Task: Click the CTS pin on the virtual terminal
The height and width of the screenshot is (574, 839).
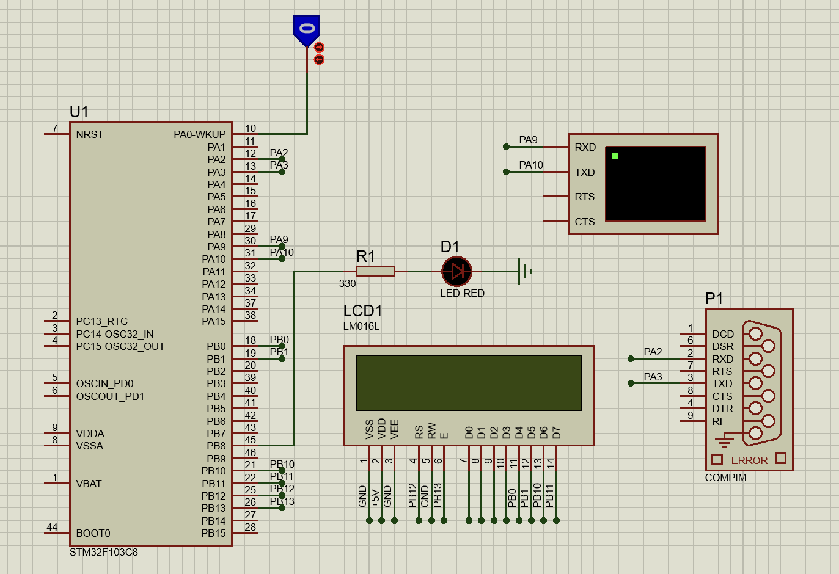Action: pos(585,222)
